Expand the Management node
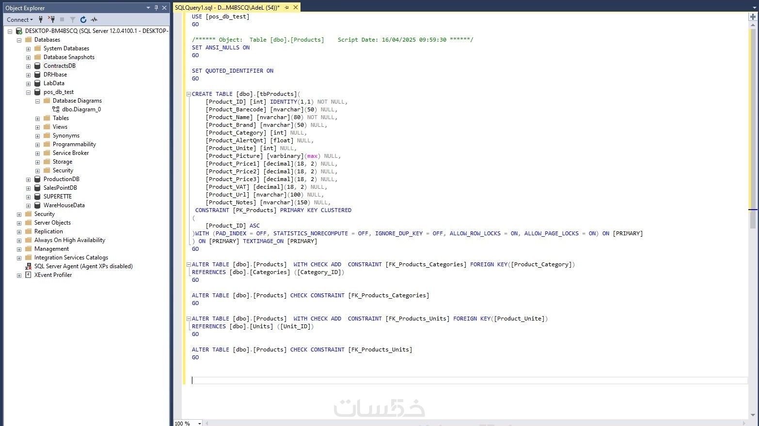 point(19,249)
